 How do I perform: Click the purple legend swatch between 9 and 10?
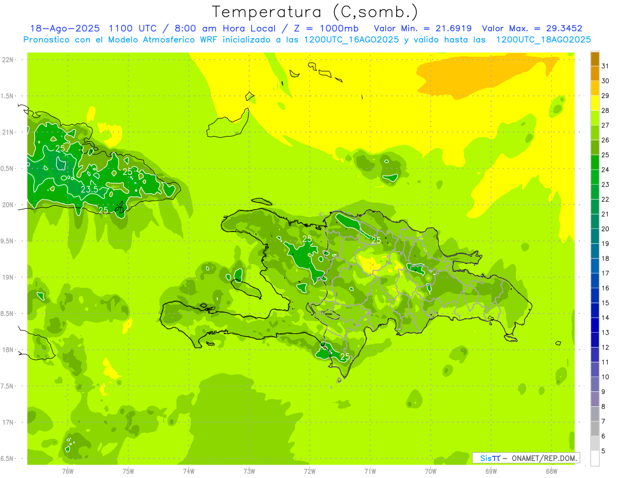pyautogui.click(x=595, y=385)
